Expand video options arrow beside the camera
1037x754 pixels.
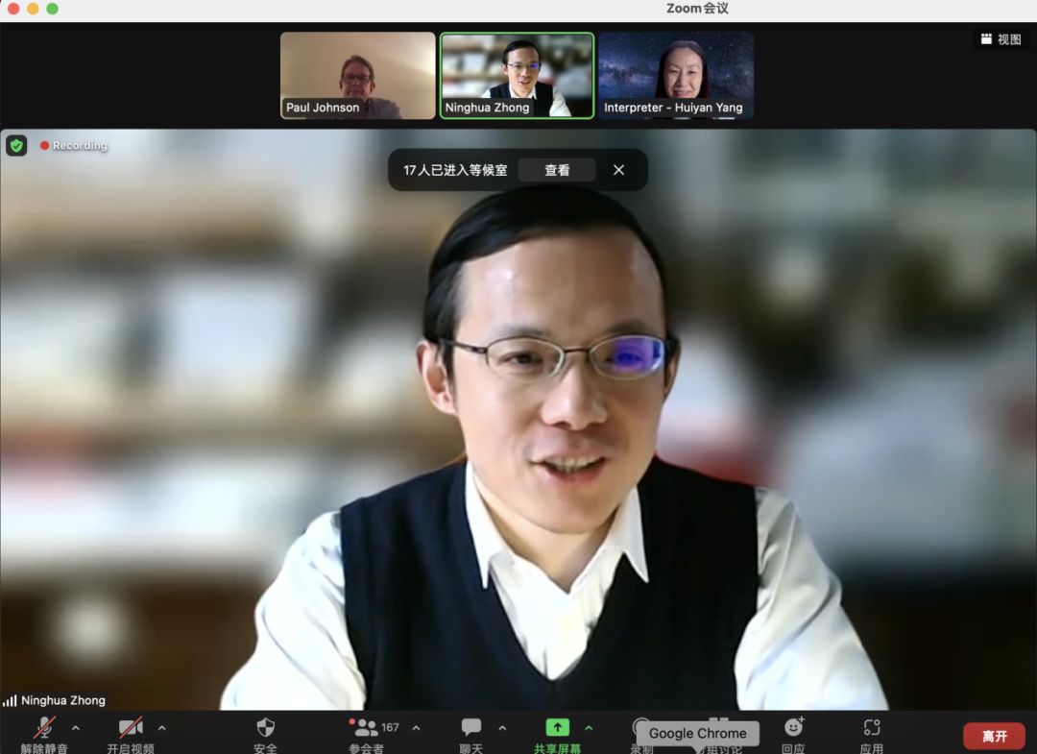pos(162,728)
